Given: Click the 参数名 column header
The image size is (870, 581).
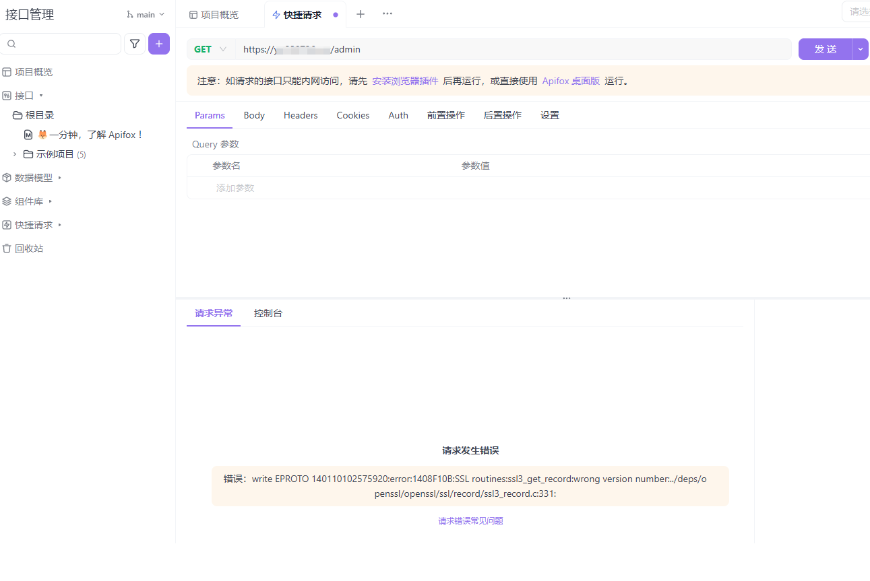Looking at the screenshot, I should point(226,166).
